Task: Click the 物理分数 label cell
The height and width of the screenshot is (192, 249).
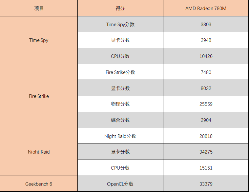Action: pyautogui.click(x=120, y=104)
